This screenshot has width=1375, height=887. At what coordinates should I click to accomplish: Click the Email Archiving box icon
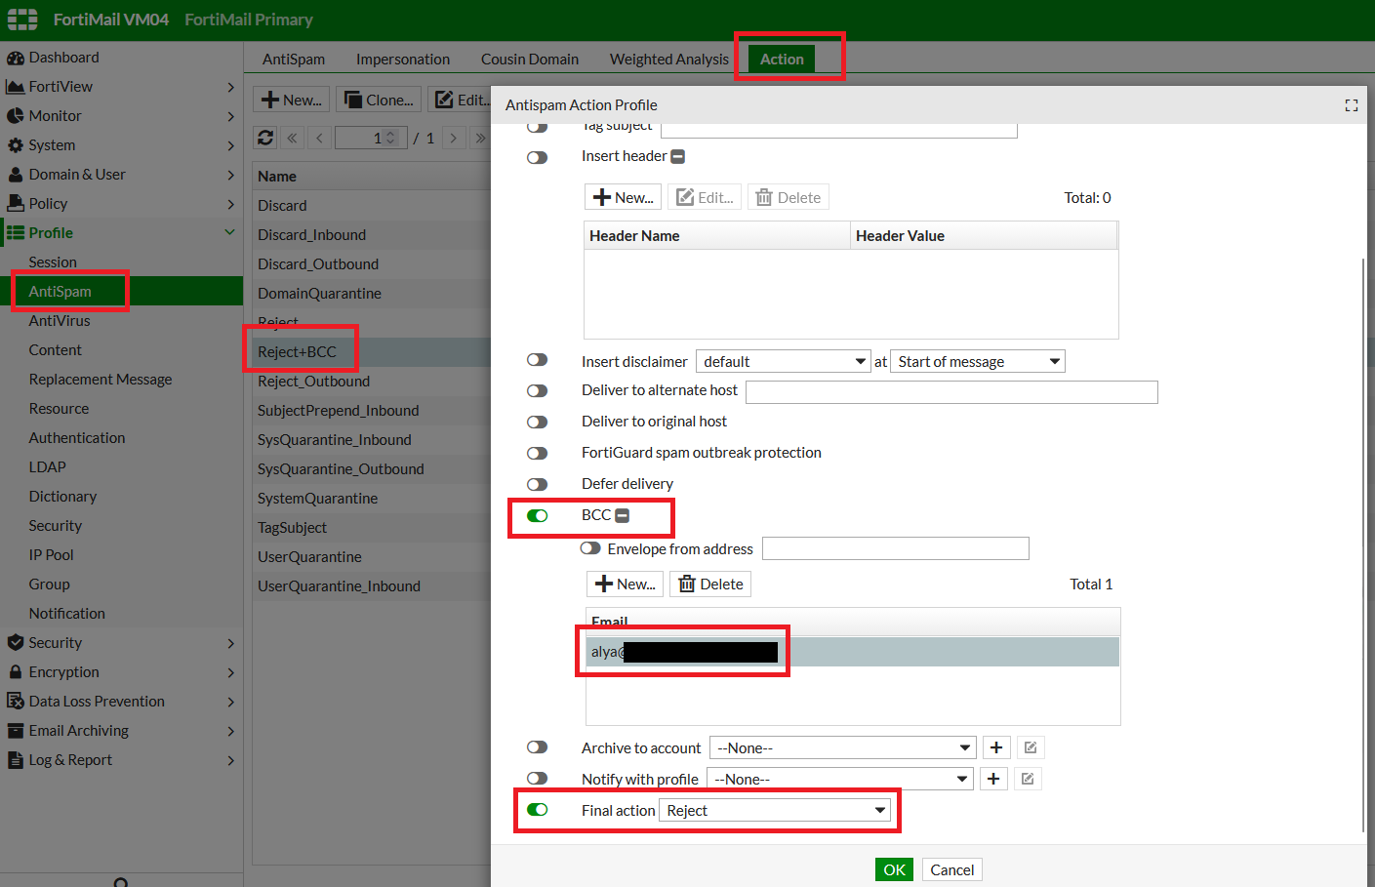click(x=15, y=731)
